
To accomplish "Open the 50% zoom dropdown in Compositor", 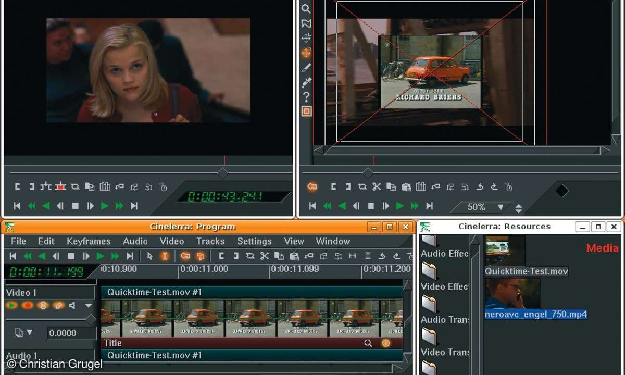I will tap(500, 207).
